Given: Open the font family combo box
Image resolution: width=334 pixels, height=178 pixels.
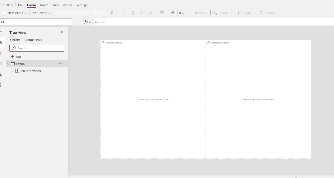Looking at the screenshot, I should click(72, 13).
